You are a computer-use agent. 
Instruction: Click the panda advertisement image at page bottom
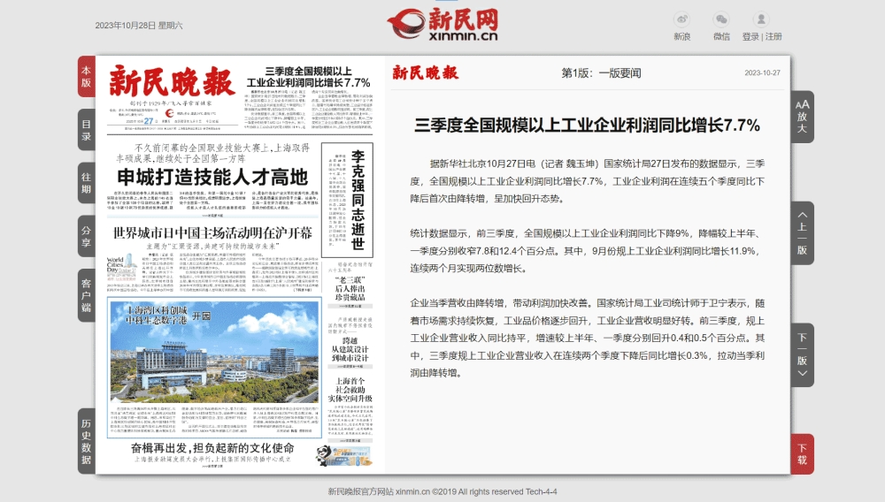(x=343, y=456)
